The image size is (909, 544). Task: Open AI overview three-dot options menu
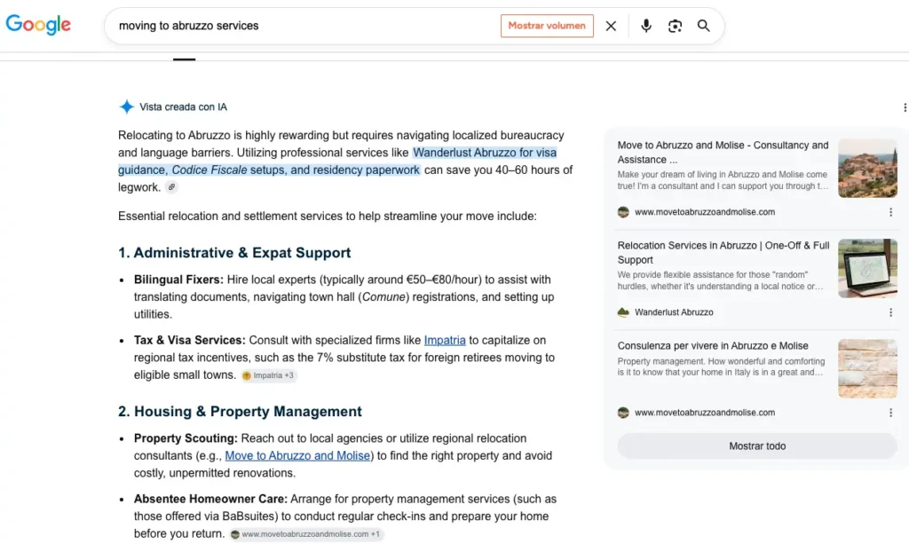tap(905, 107)
